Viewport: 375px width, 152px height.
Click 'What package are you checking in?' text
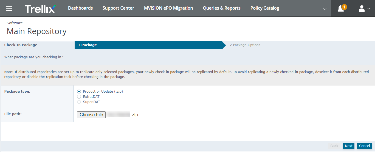34,57
